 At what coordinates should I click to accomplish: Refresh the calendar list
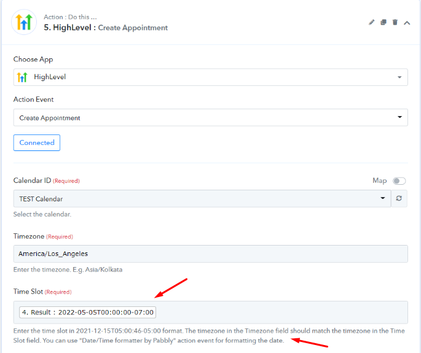(x=399, y=198)
